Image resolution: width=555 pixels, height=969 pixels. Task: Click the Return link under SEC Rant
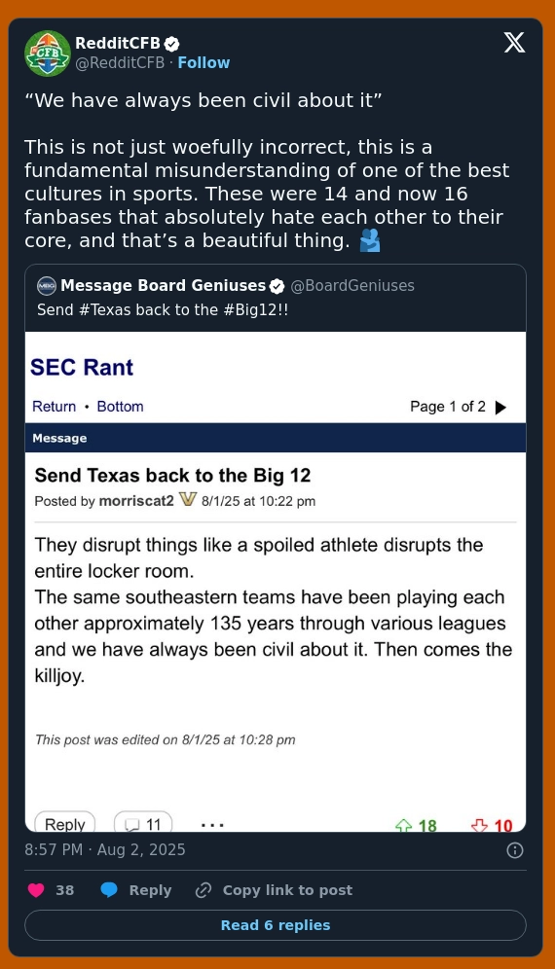[54, 407]
